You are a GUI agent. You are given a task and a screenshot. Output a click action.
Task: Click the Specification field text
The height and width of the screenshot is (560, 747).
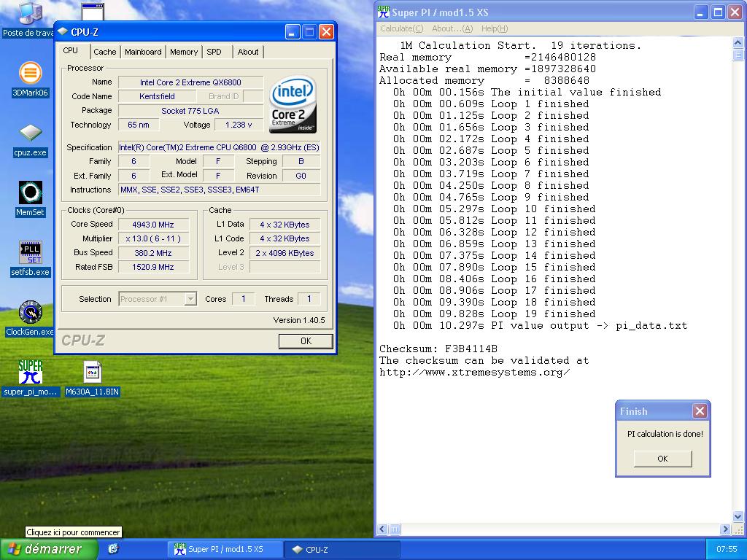point(219,147)
